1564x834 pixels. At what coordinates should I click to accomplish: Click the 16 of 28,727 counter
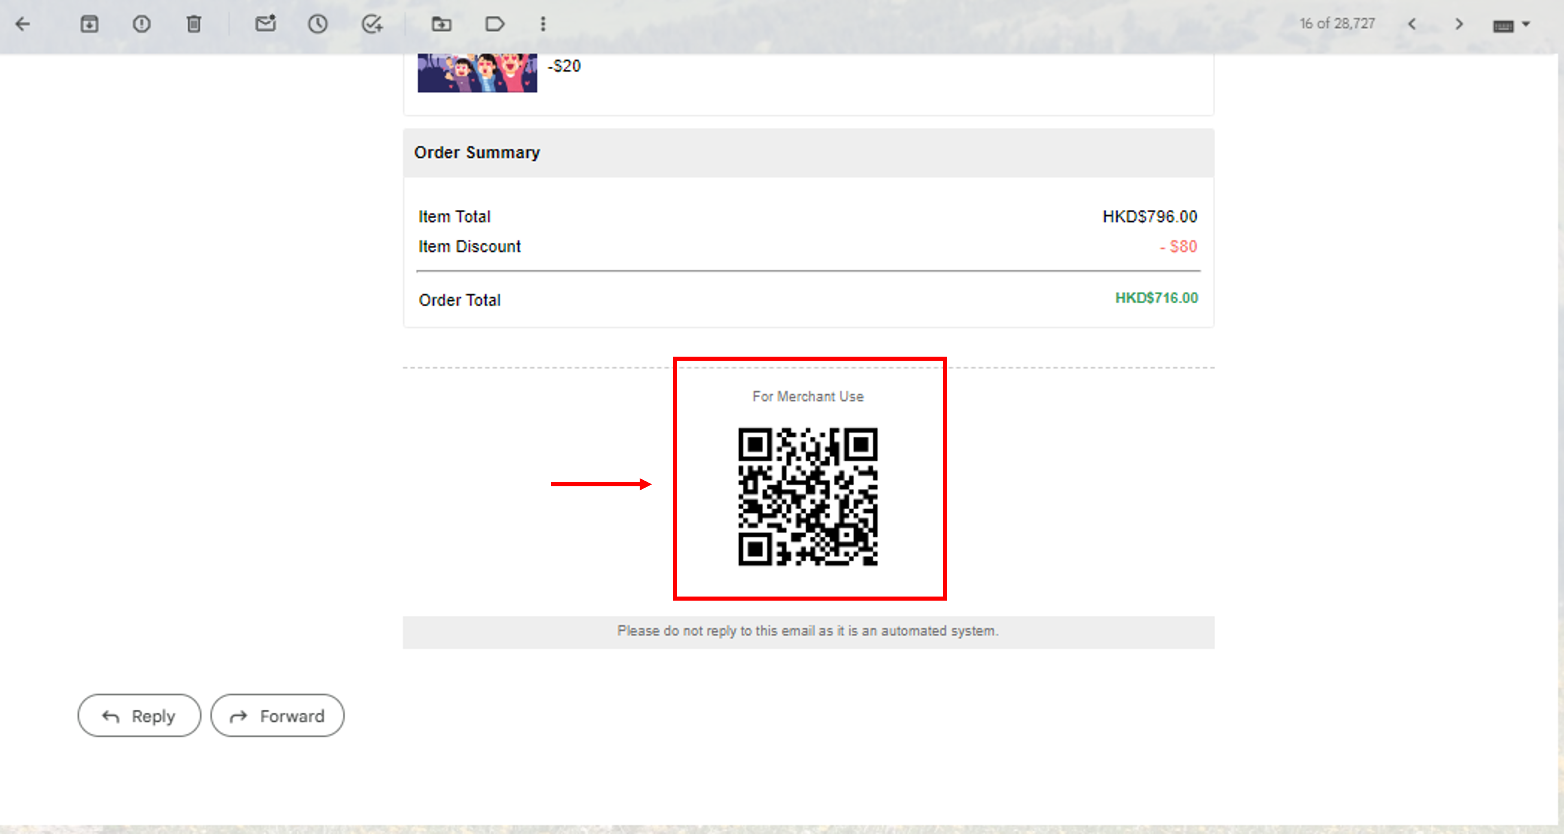(x=1337, y=24)
